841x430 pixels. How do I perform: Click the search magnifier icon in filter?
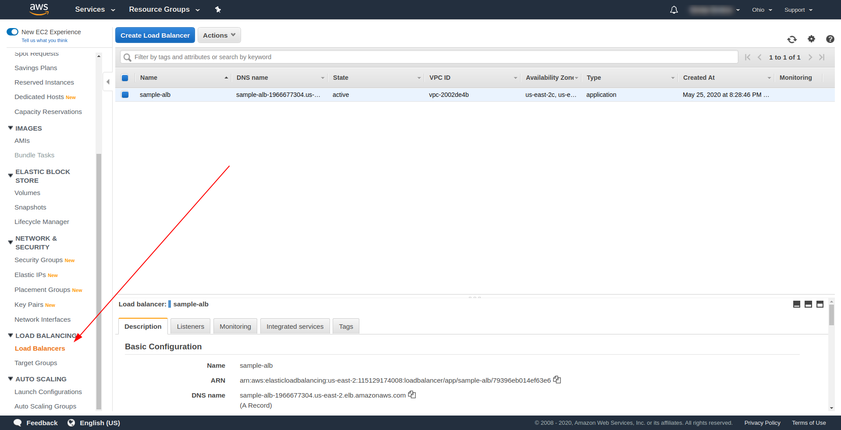click(x=128, y=57)
